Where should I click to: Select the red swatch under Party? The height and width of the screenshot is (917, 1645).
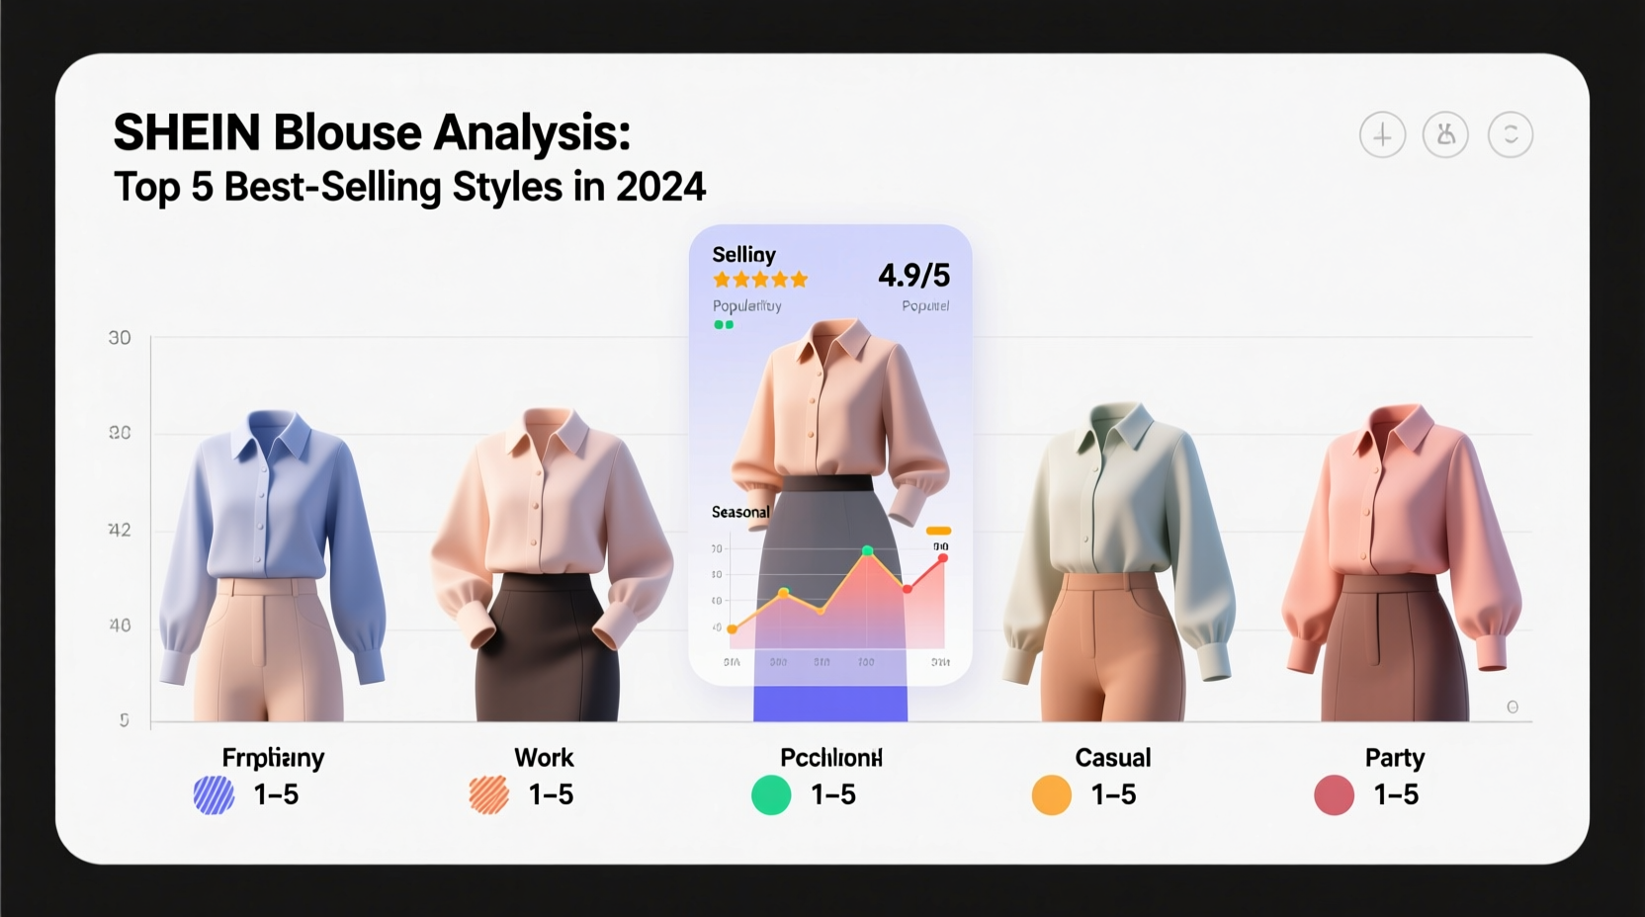pos(1334,794)
